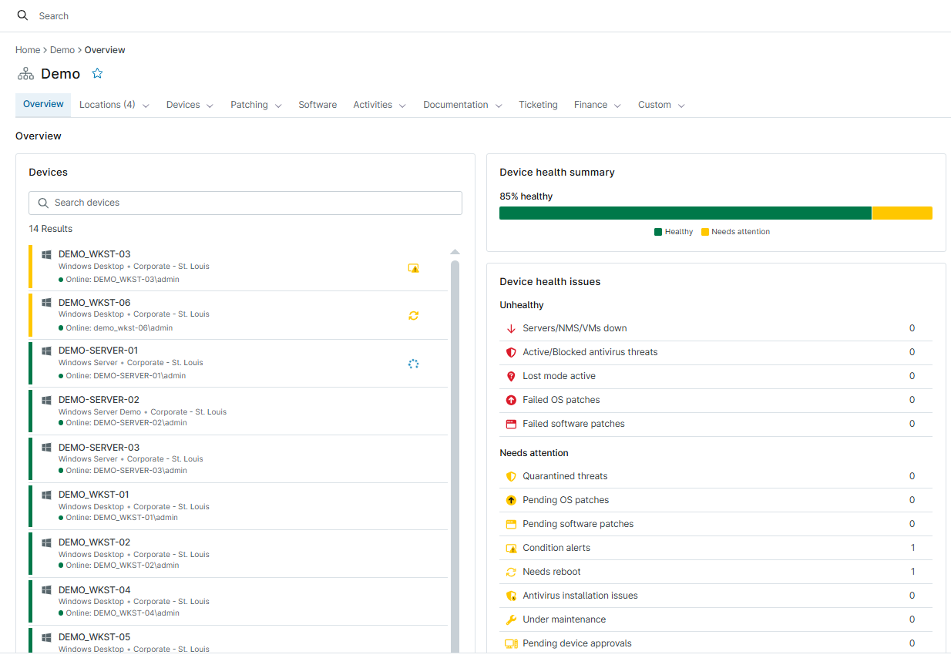Screen dimensions: 951x658
Task: Open device DEMO_WKST-01
Action: tap(94, 495)
